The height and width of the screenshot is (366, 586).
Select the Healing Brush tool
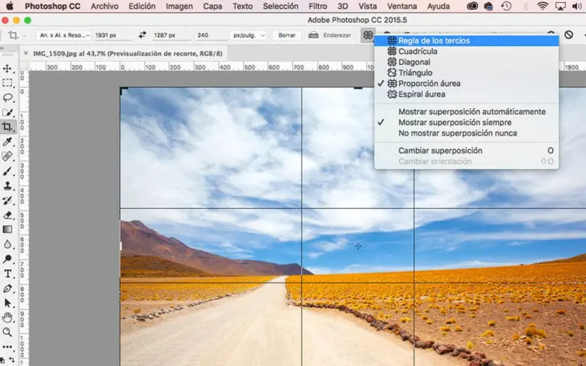(x=7, y=156)
